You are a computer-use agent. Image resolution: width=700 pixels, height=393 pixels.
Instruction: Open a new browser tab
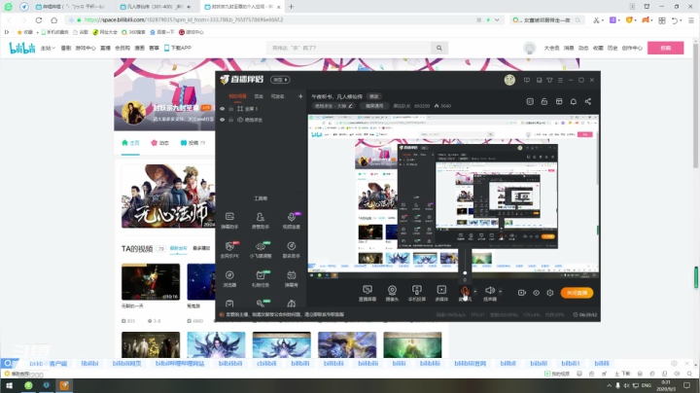pyautogui.click(x=291, y=7)
